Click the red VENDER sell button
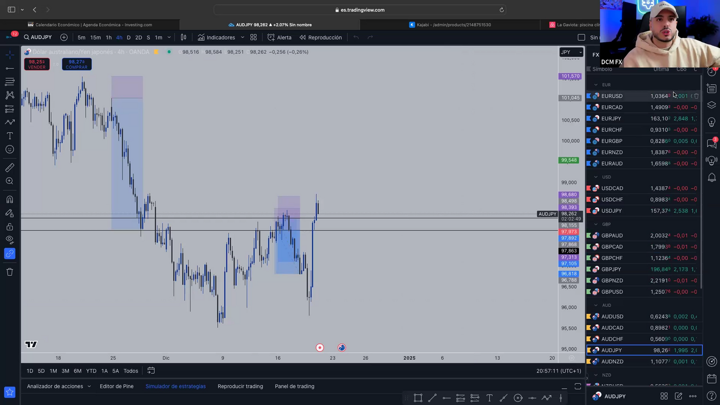The width and height of the screenshot is (720, 405). 37,64
